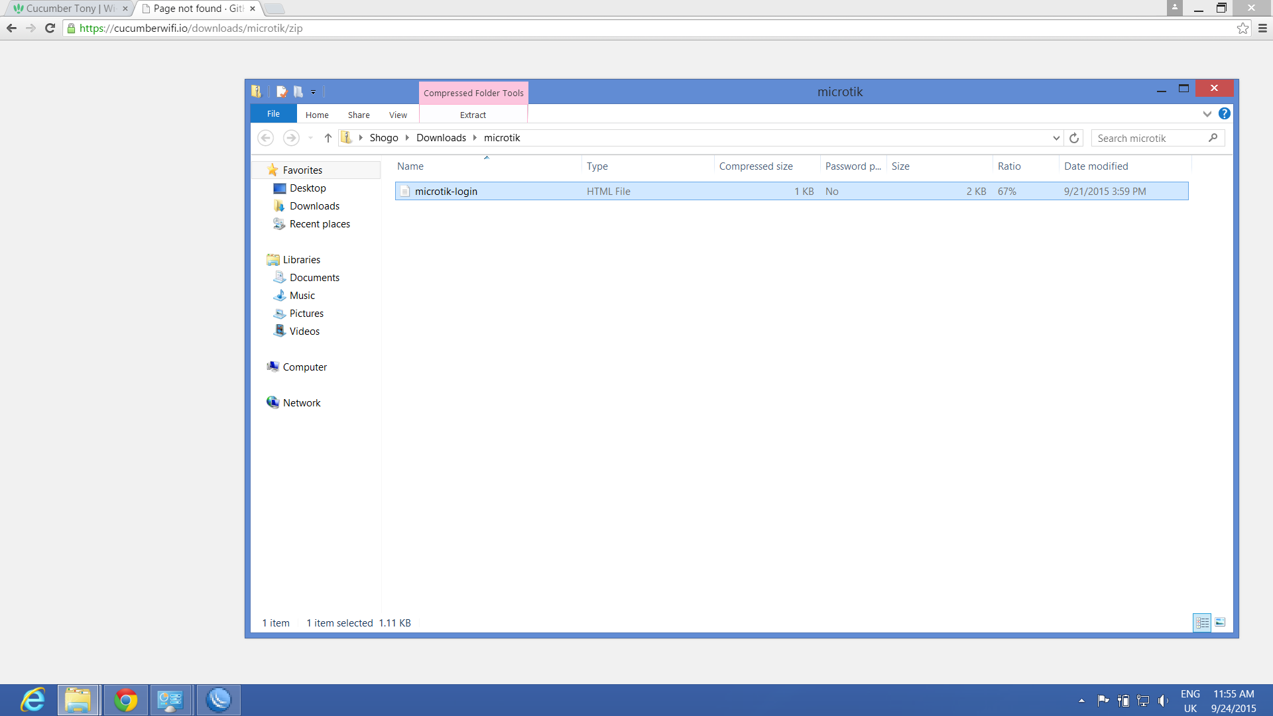1273x716 pixels.
Task: Open Documents library
Action: [x=314, y=278]
